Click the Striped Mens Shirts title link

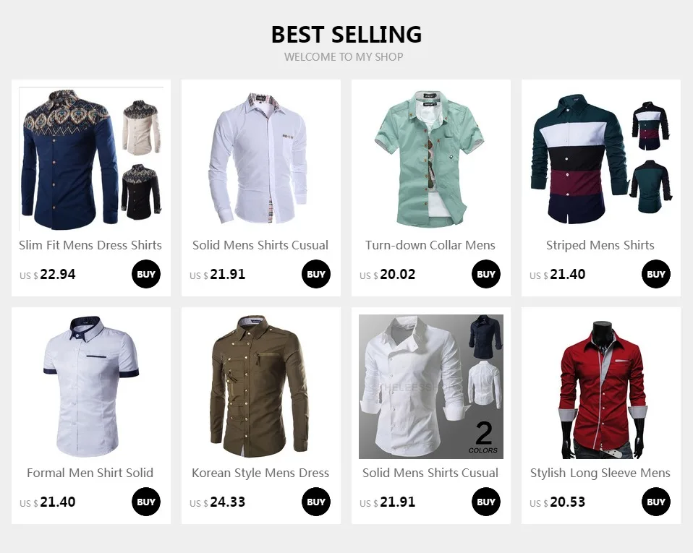(600, 245)
